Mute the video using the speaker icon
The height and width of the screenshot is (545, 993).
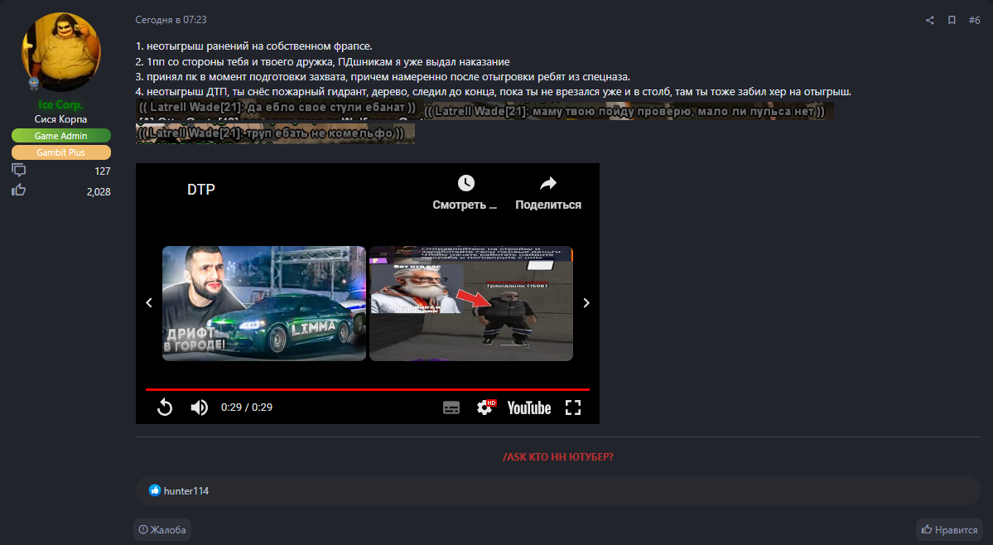click(199, 407)
